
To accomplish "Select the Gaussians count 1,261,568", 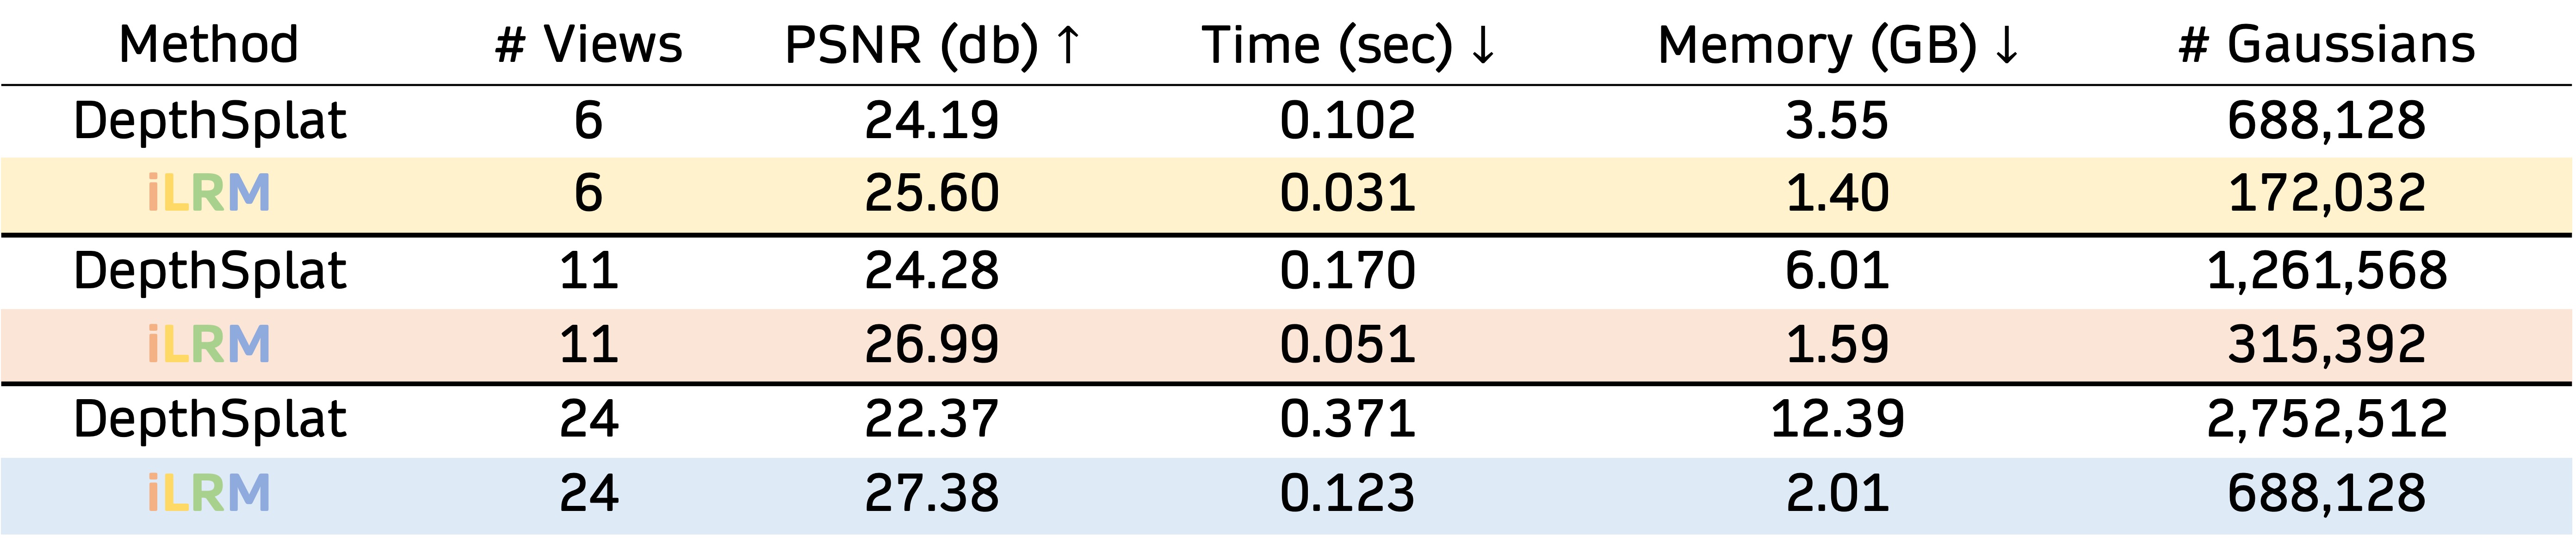I will [2327, 271].
